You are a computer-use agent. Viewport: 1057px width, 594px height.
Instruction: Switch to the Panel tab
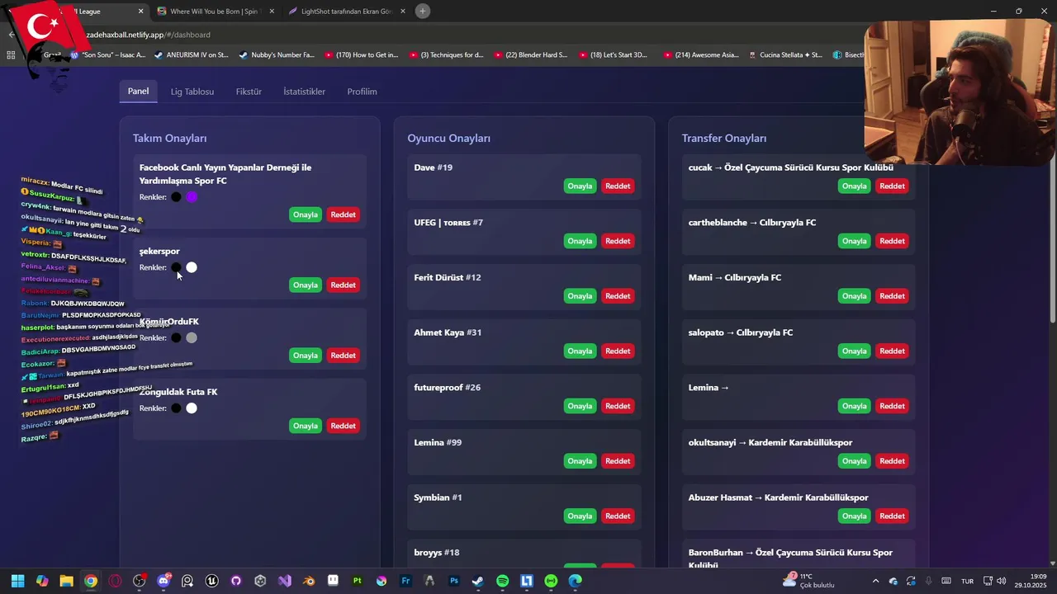click(x=139, y=91)
